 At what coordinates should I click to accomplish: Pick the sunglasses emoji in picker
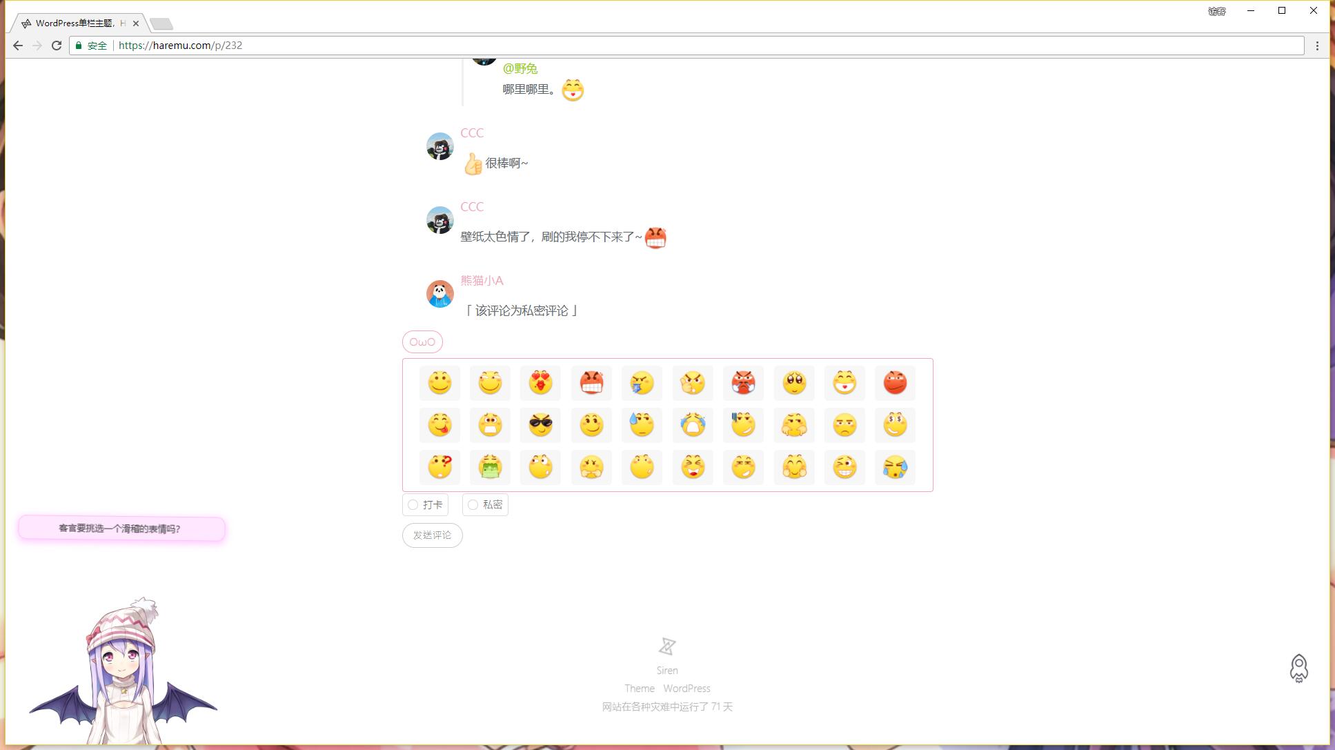[x=540, y=425]
